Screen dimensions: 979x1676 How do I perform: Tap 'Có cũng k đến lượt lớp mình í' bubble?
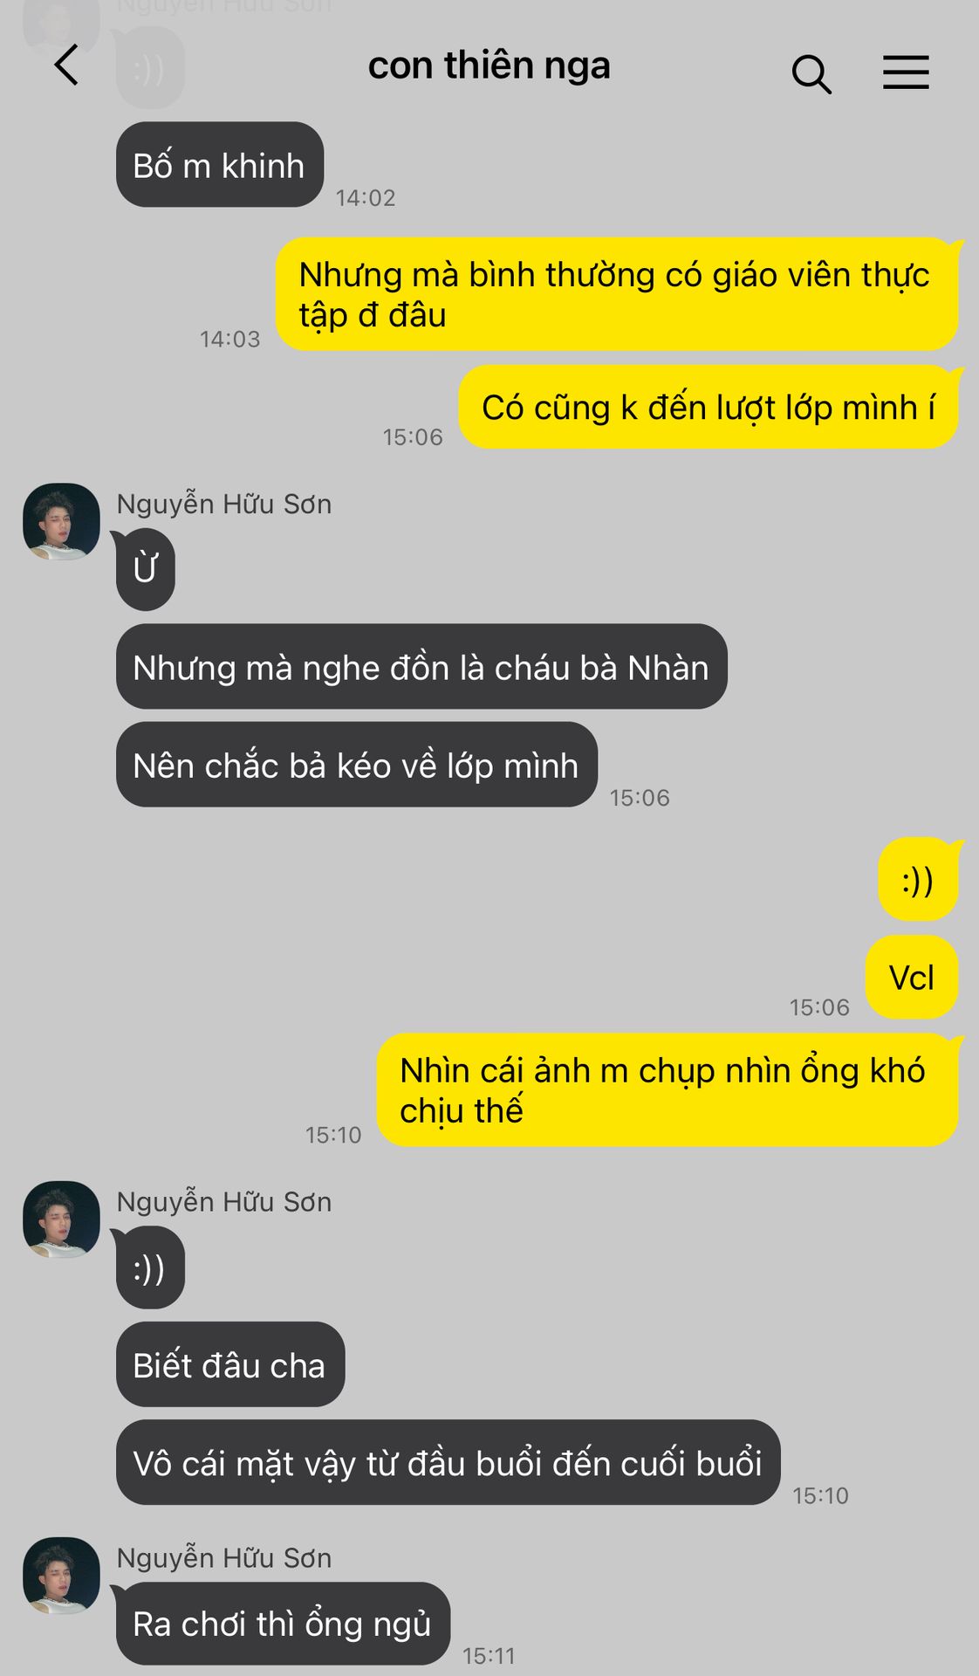709,408
